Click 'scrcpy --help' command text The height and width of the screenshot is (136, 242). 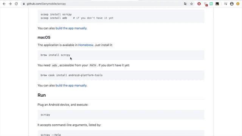click(x=51, y=135)
